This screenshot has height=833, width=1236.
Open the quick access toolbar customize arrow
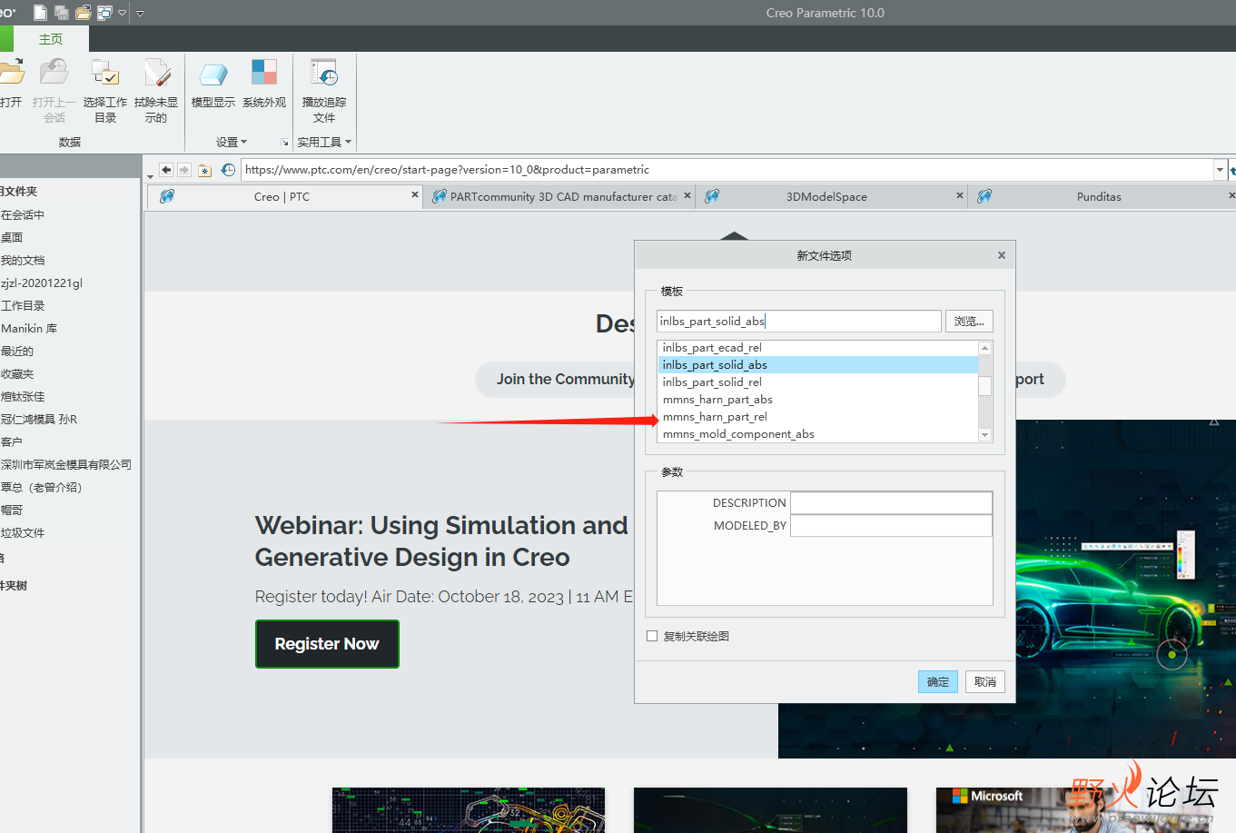click(x=140, y=14)
